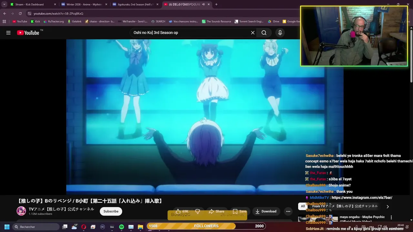This screenshot has width=413, height=232.
Task: Save the video to a playlist
Action: pyautogui.click(x=240, y=211)
